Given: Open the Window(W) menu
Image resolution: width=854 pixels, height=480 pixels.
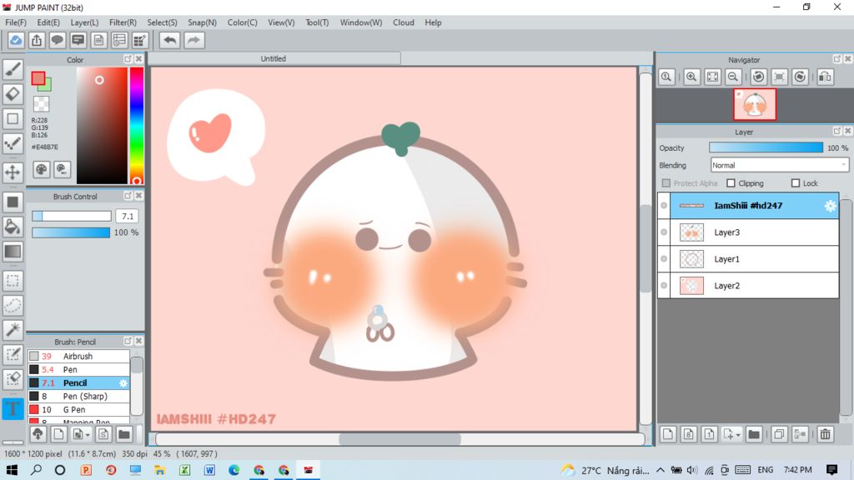Looking at the screenshot, I should tap(361, 22).
